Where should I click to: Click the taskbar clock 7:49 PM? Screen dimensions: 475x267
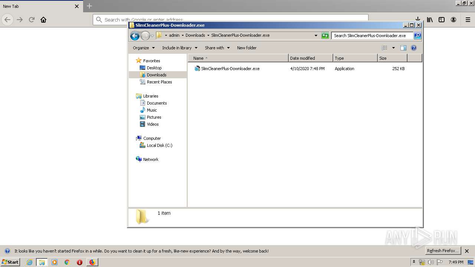[456, 262]
